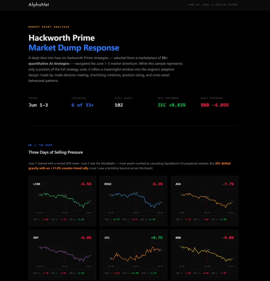Click the 'MARKET EVENT ANALYSIS' label
This screenshot has height=281, width=270.
click(x=49, y=27)
